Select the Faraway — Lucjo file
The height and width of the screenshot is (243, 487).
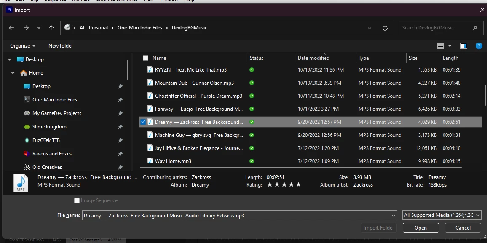tap(199, 109)
